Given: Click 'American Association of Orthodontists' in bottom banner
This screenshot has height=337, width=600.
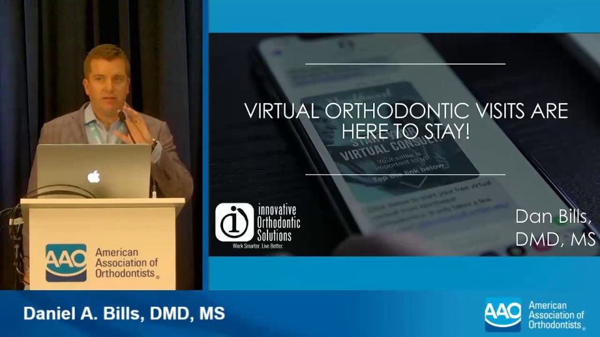Looking at the screenshot, I should tap(557, 315).
